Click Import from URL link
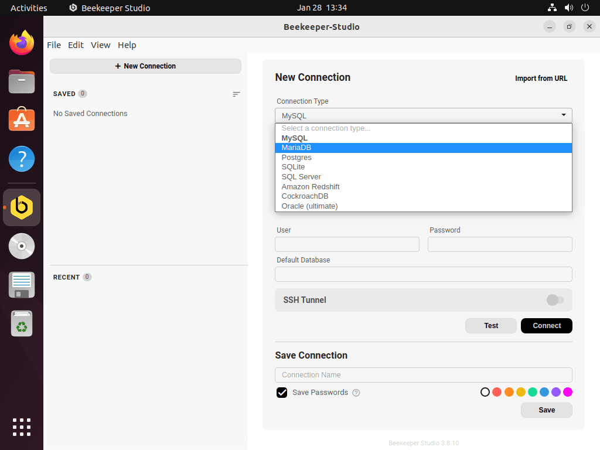600x450 pixels. (541, 79)
